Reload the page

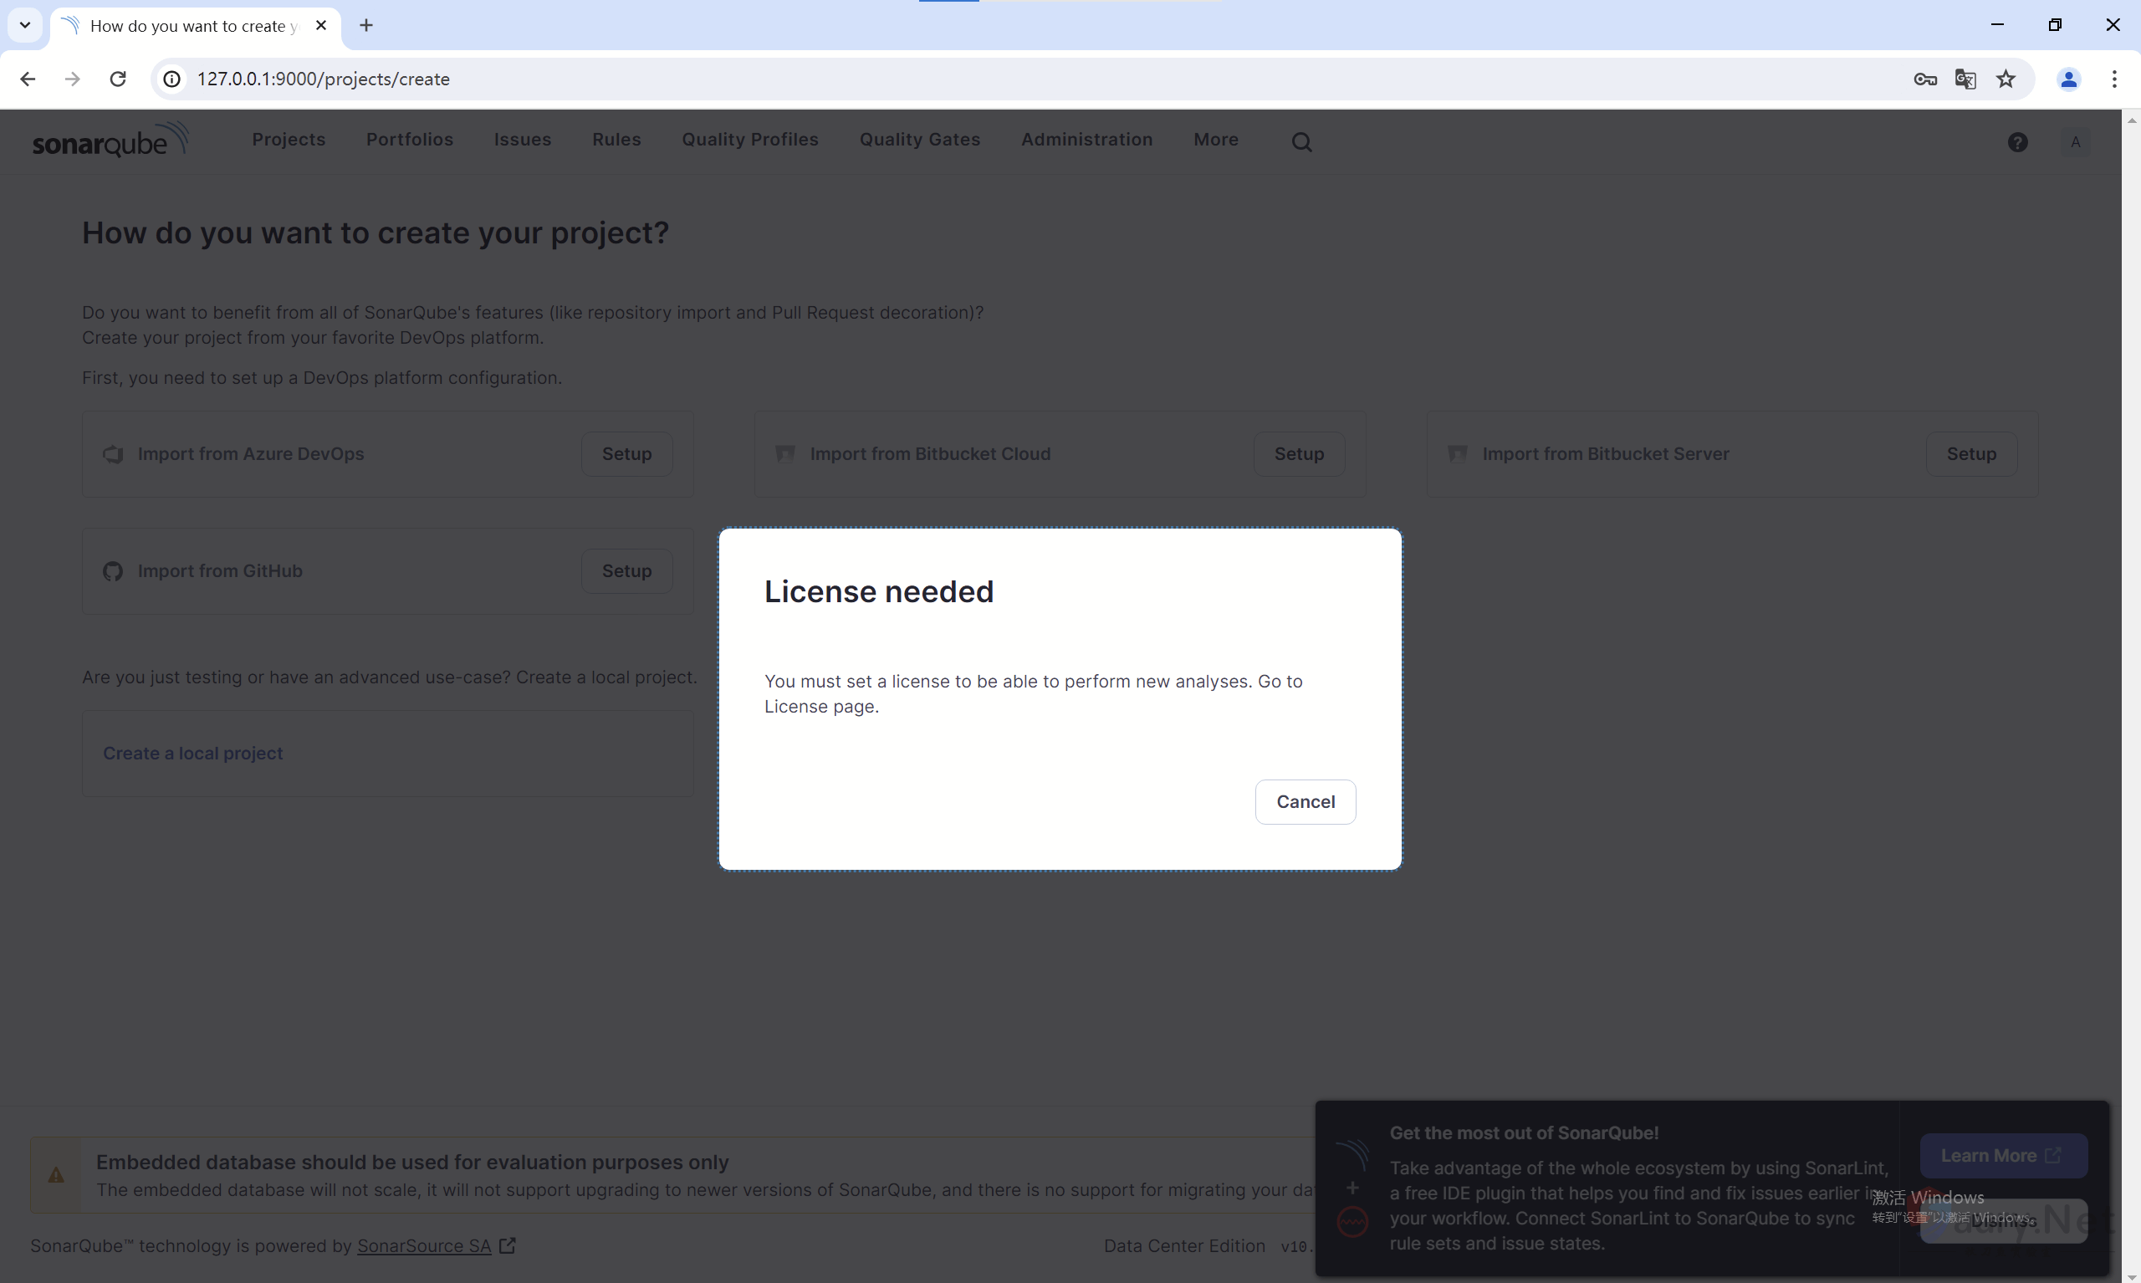point(118,79)
